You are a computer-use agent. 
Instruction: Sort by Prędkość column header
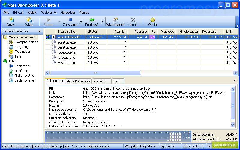(x=167, y=31)
